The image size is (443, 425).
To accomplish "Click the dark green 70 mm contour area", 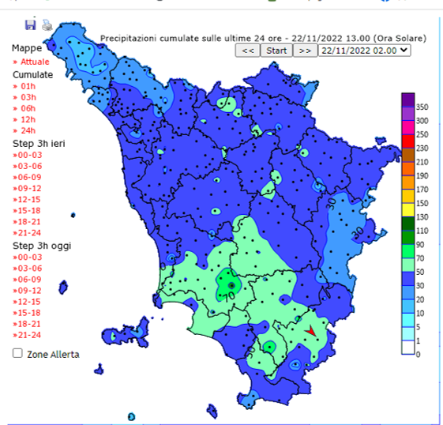I will click(x=228, y=285).
